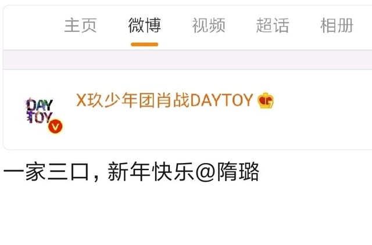Open the DAYTOY profile avatar
Screen dimensions: 372x245
tap(40, 112)
